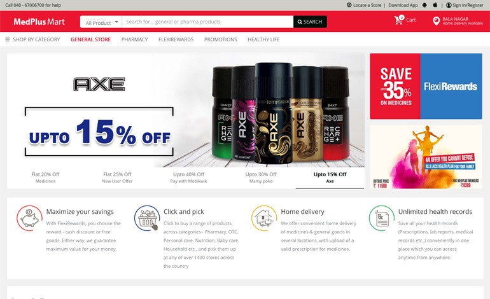The height and width of the screenshot is (299, 490).
Task: Select the Flat 20% Off Medicines slide
Action: [x=45, y=177]
